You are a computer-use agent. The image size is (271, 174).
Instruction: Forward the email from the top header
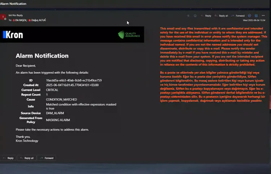238,16
